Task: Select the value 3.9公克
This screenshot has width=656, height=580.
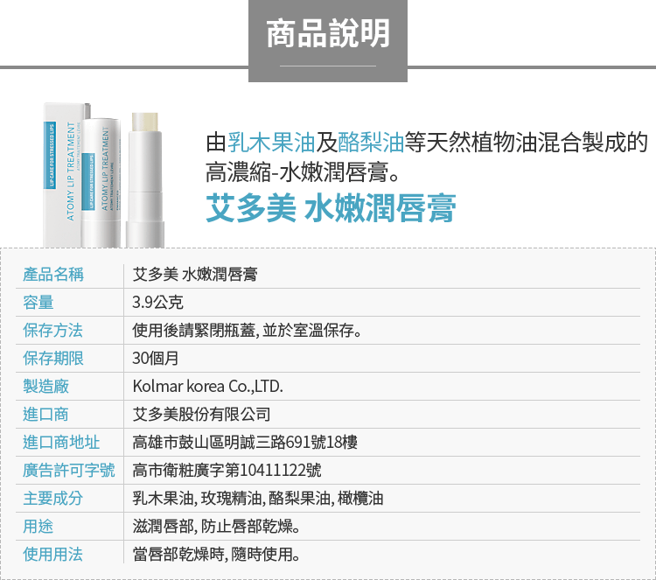Action: [157, 303]
